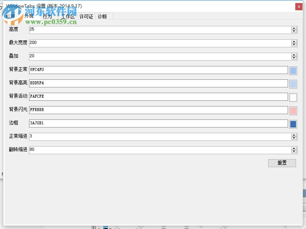Screen dimensions: 306x229
Task: Open the 行为 settings tab
Action: pyautogui.click(x=47, y=16)
